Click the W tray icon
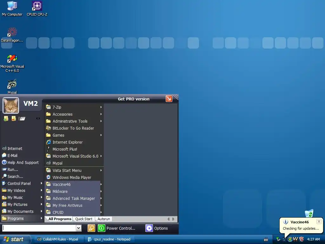This screenshot has height=244, width=325. click(296, 239)
